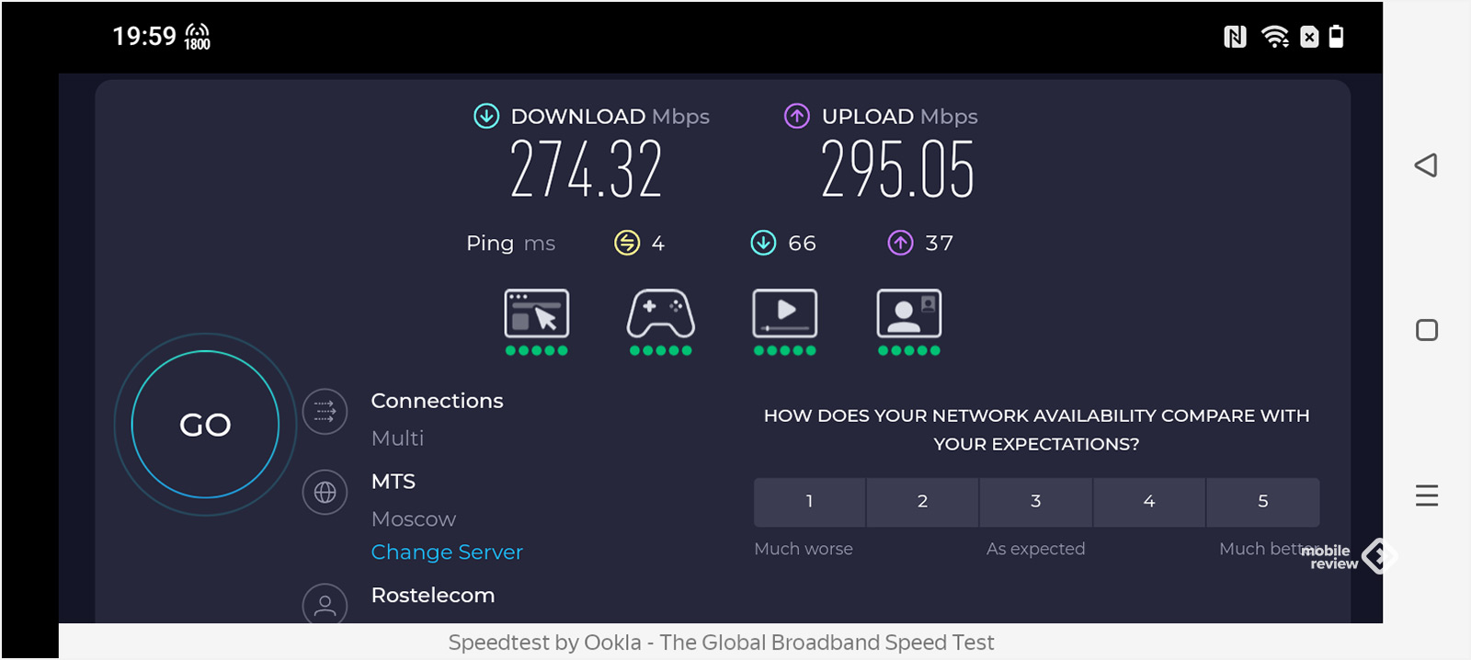Select the video chat performance icon
This screenshot has height=660, width=1471.
909,314
